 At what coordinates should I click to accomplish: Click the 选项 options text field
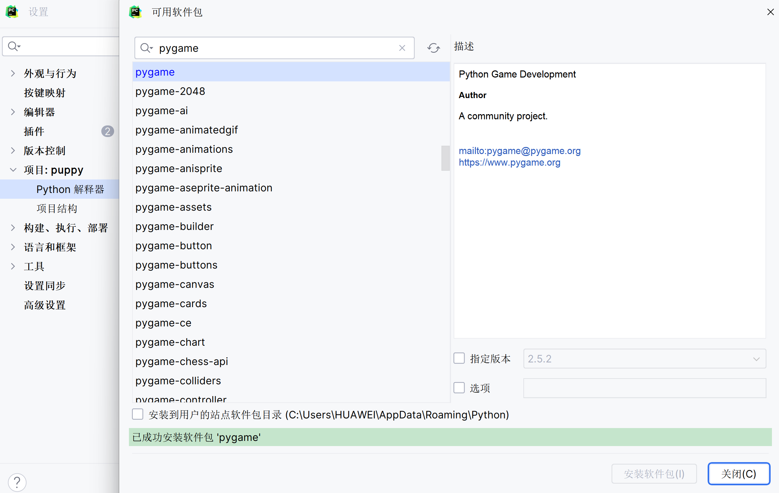pos(644,388)
